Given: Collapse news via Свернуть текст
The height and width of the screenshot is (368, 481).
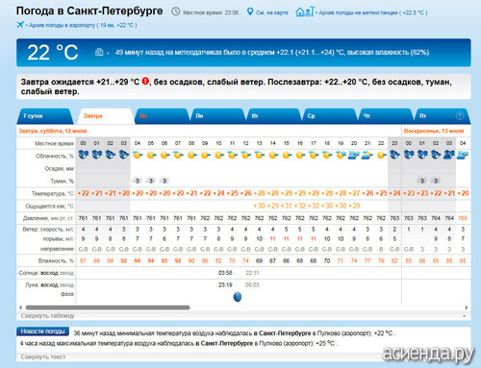Looking at the screenshot, I should [43, 356].
